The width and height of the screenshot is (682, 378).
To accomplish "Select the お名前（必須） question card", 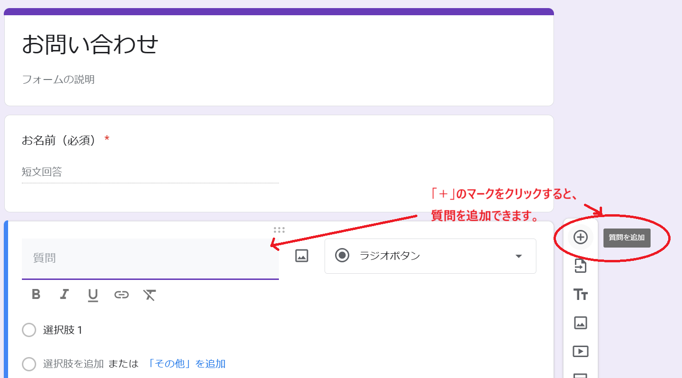I will tap(279, 163).
